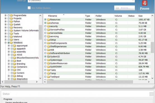Image resolution: width=155 pixels, height=103 pixels.
Task: Select the Resources folder icon
Action: [x=48, y=19]
